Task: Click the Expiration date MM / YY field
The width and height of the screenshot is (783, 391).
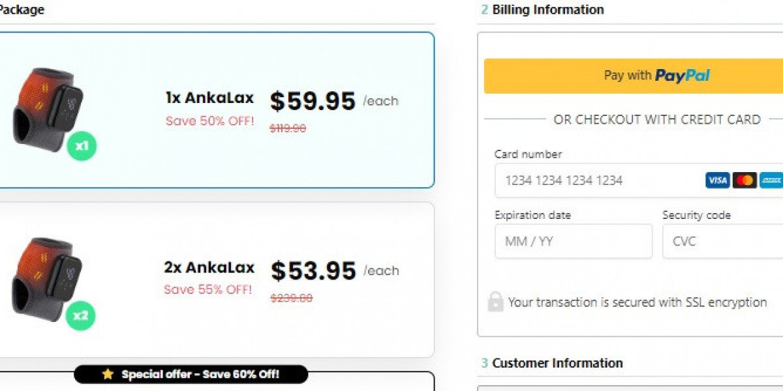Action: [x=573, y=241]
